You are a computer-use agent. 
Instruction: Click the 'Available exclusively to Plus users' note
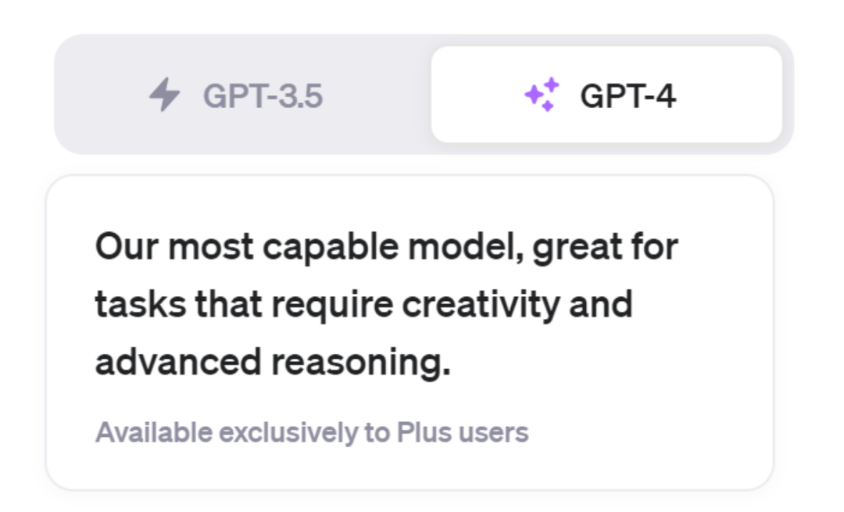[312, 432]
